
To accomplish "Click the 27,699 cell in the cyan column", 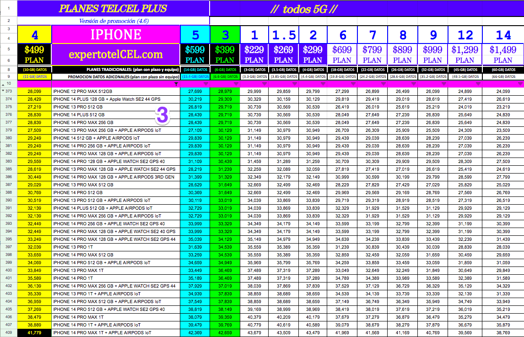I will 195,91.
